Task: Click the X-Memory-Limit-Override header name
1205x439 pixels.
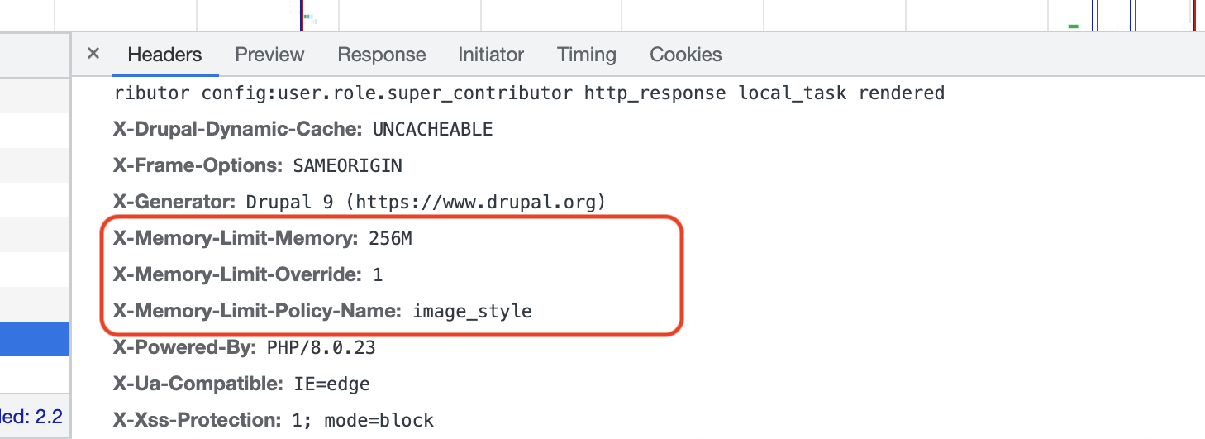Action: click(x=237, y=275)
